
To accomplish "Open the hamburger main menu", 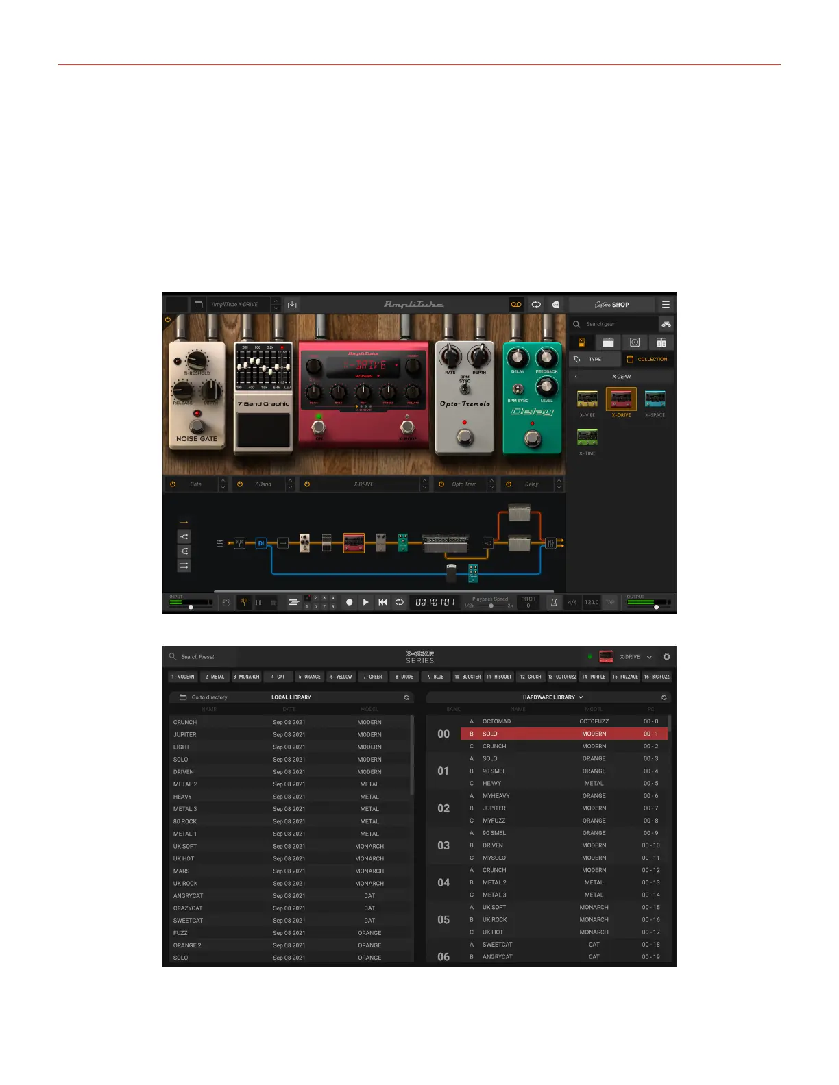I will click(666, 305).
